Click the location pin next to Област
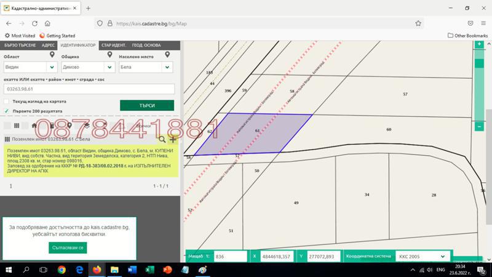 coord(52,55)
